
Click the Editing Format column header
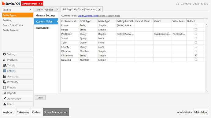pyautogui.click(x=125, y=21)
